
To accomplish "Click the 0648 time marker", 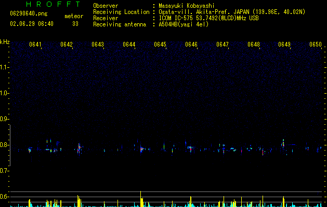I will point(254,45).
